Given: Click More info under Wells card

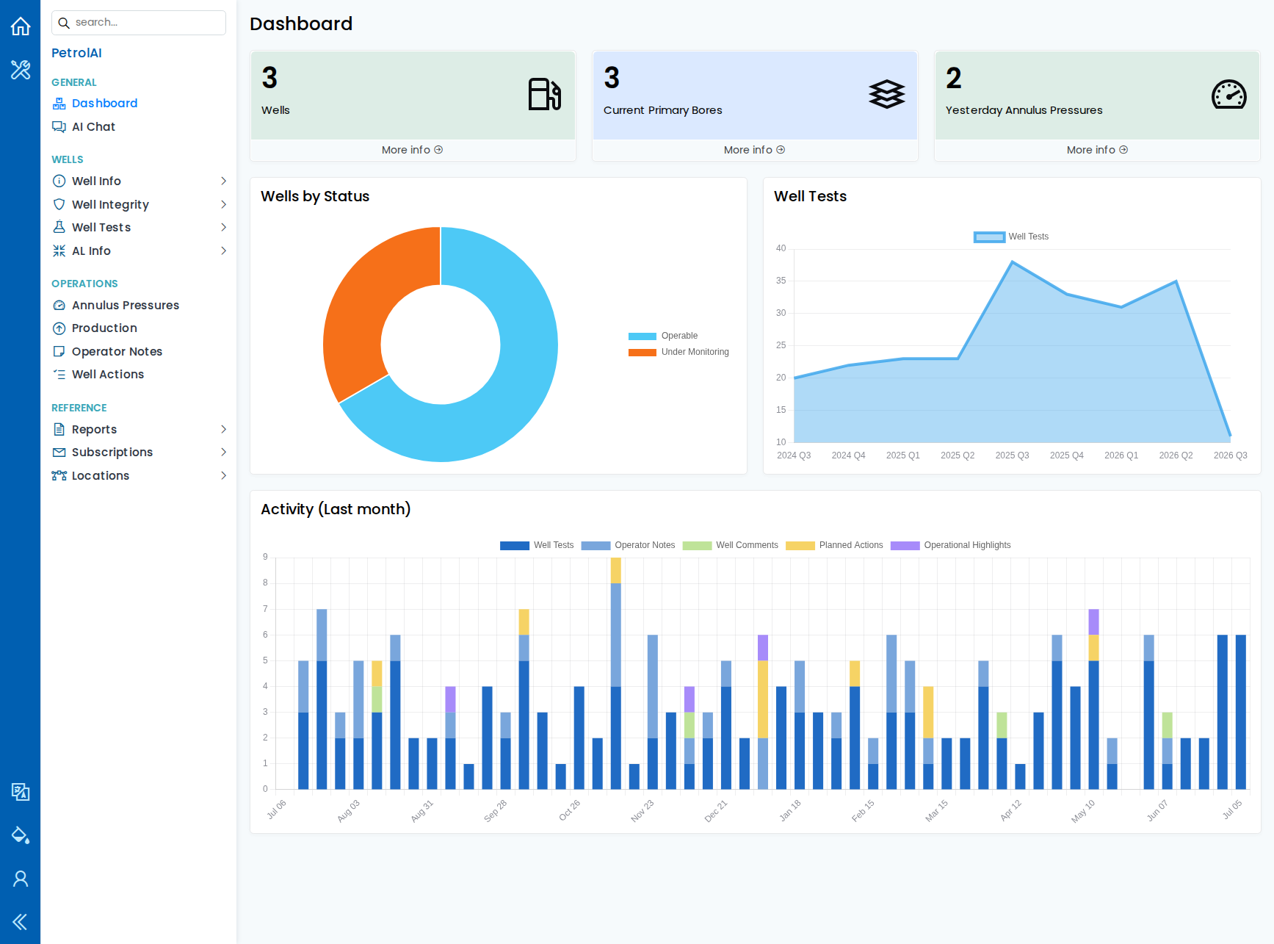Looking at the screenshot, I should tap(413, 150).
